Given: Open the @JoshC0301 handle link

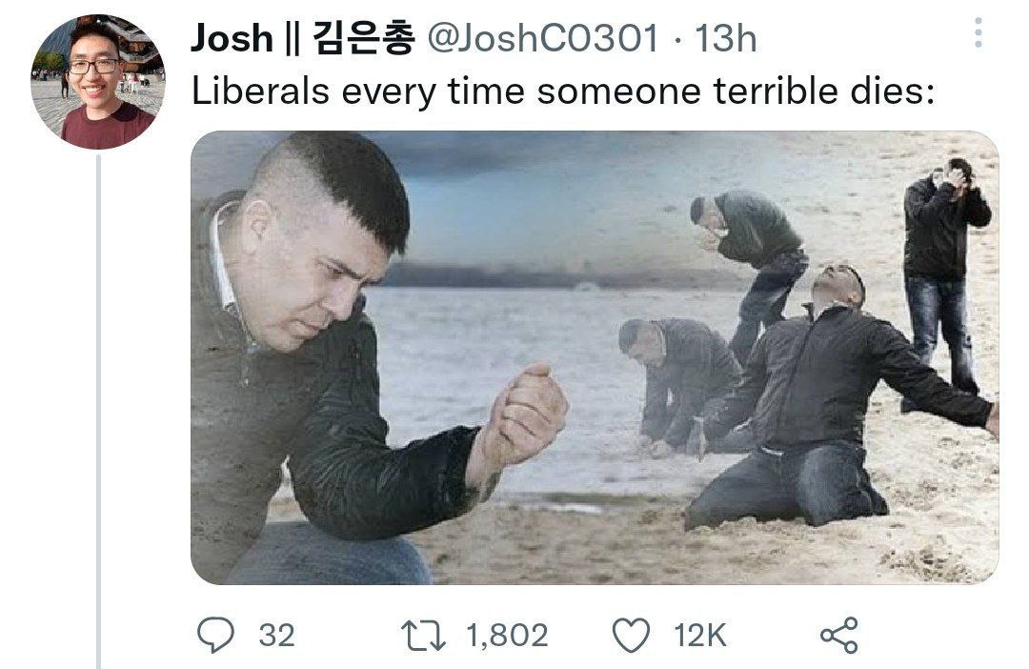Looking at the screenshot, I should pos(542,38).
